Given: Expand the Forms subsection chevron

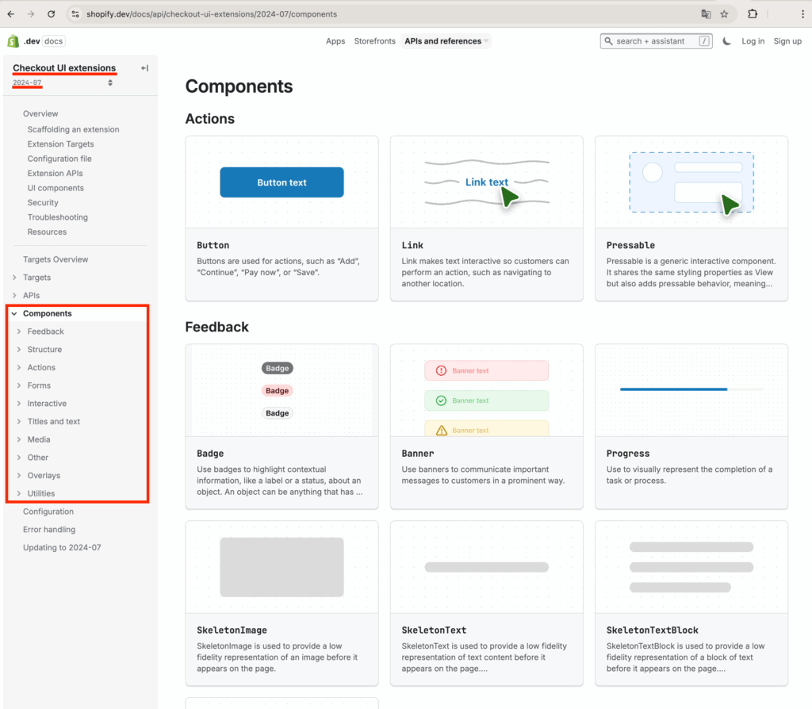Looking at the screenshot, I should 19,385.
